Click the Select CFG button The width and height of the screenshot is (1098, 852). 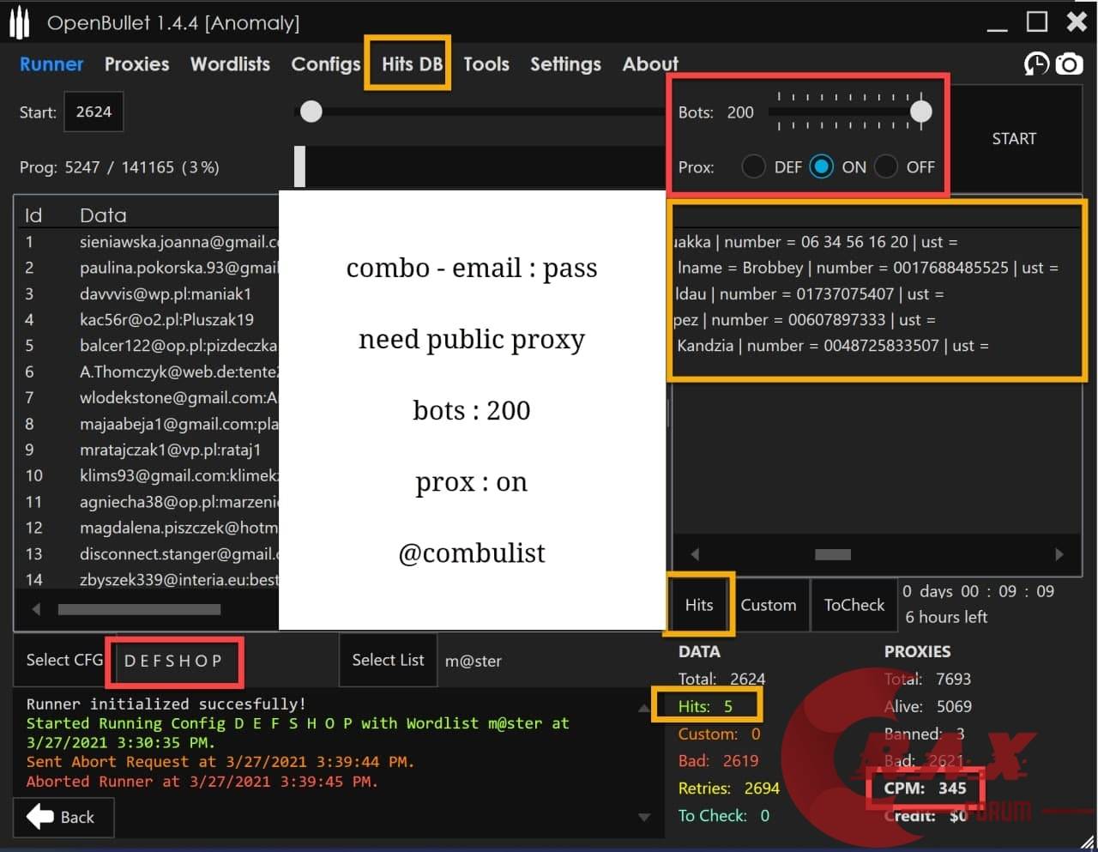tap(63, 660)
